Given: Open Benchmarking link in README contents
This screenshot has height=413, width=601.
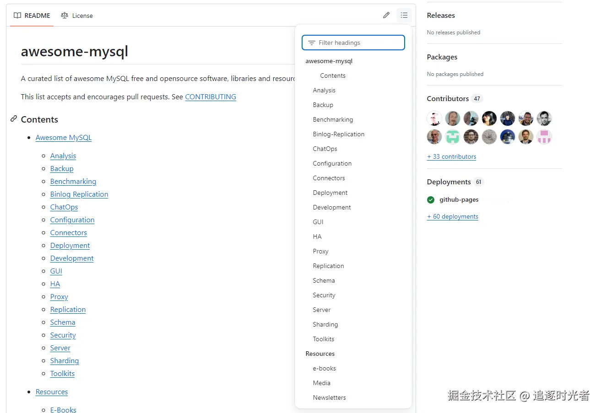Looking at the screenshot, I should click(x=73, y=182).
